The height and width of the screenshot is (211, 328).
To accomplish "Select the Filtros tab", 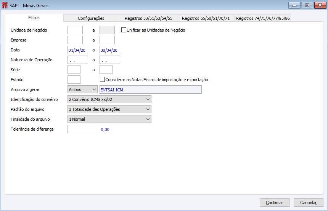I will point(34,18).
